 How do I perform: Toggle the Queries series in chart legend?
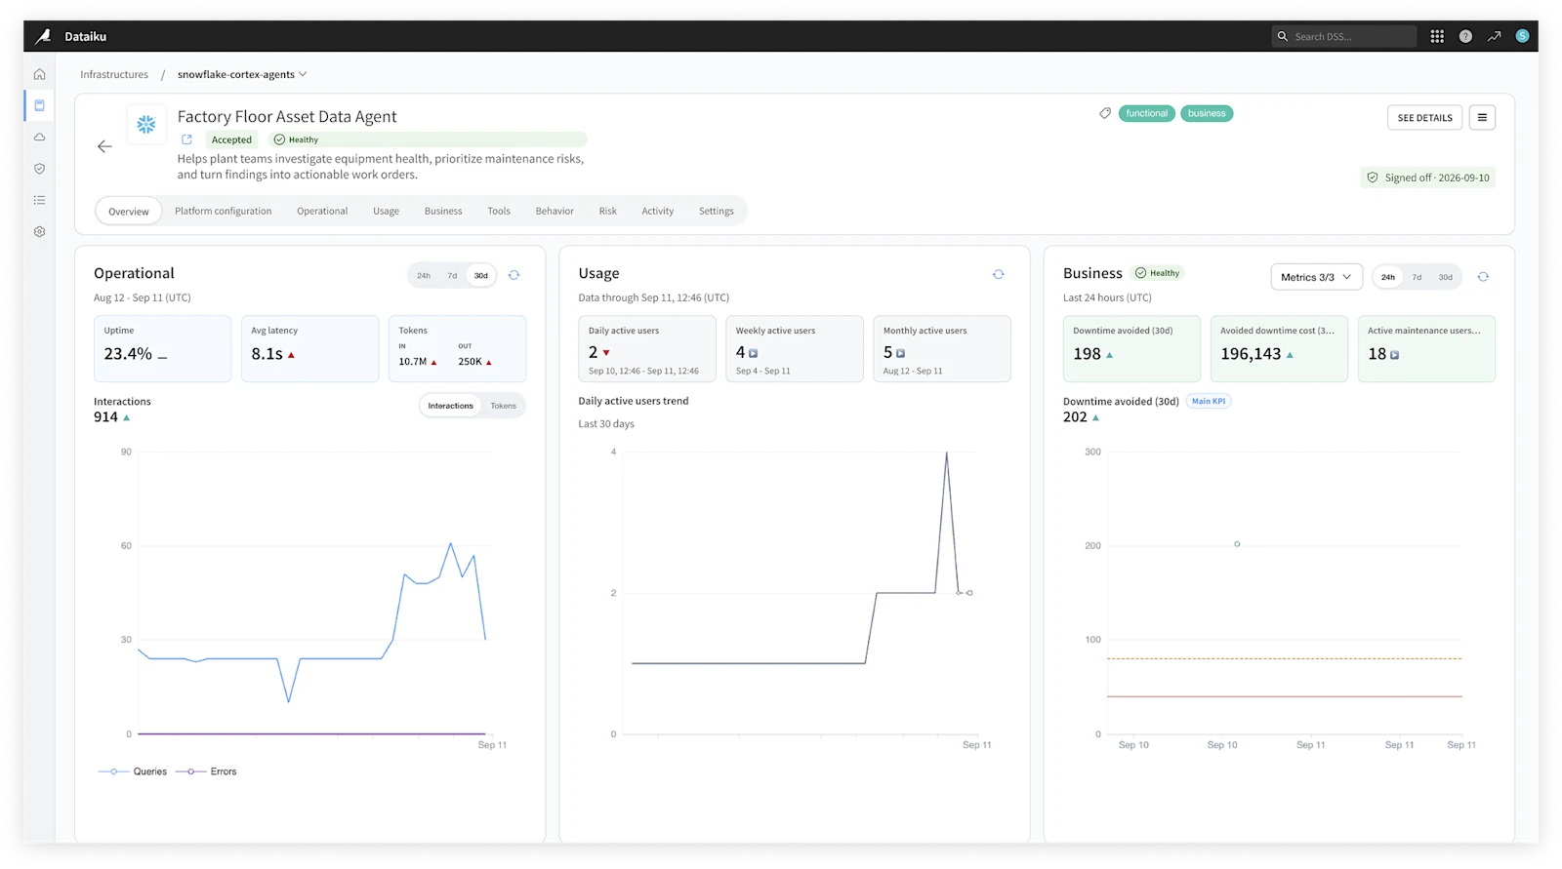pyautogui.click(x=133, y=771)
